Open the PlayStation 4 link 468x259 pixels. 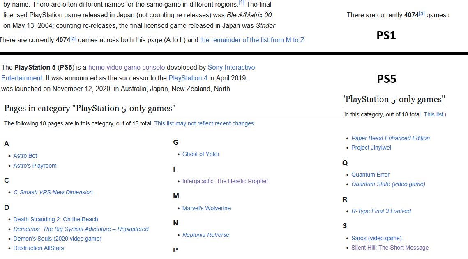(x=188, y=78)
